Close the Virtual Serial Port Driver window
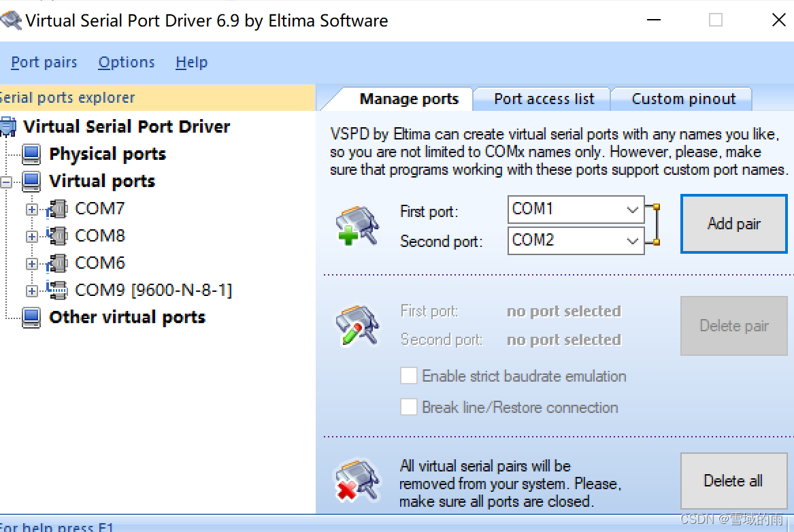Screen dimensions: 794x532 click(x=779, y=20)
